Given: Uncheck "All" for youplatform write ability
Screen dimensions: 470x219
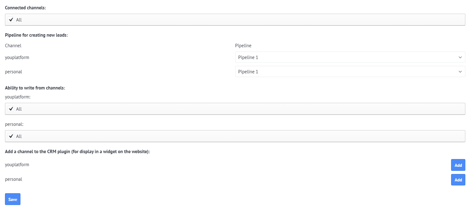Looking at the screenshot, I should coord(11,109).
